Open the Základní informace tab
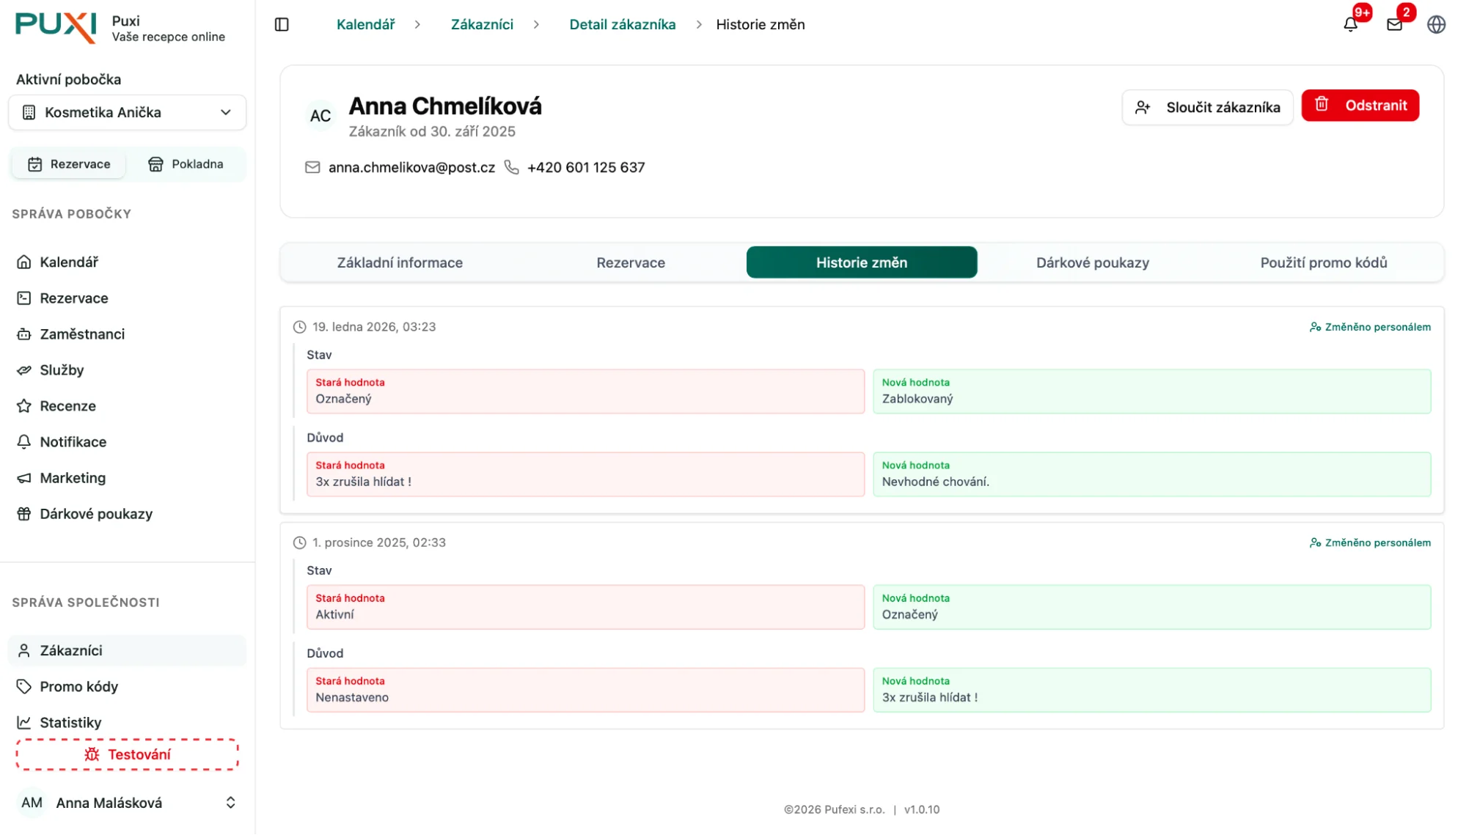This screenshot has height=835, width=1466. (x=400, y=262)
